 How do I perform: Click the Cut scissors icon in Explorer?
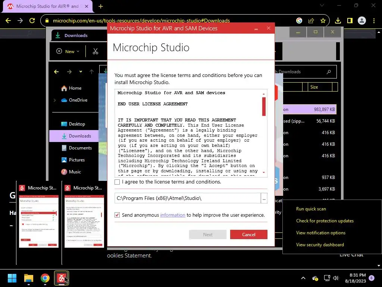coord(95,52)
